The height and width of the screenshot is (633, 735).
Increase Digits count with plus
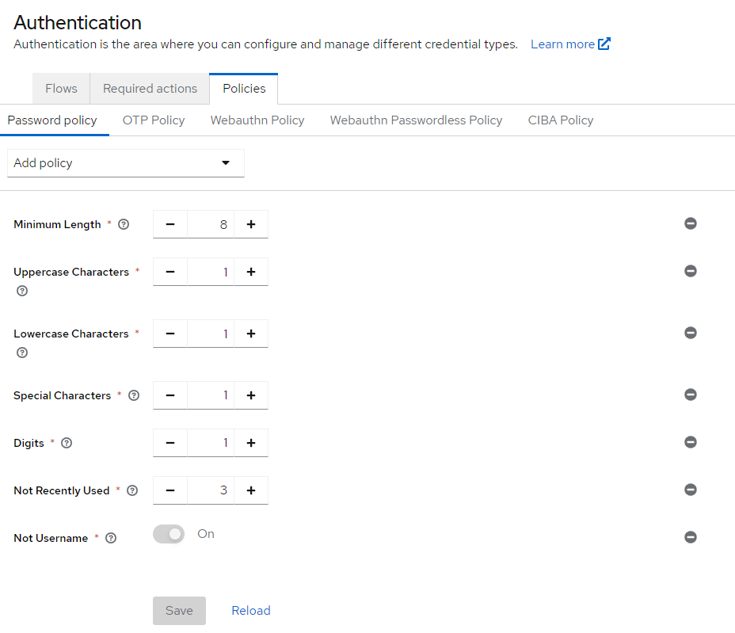click(251, 443)
